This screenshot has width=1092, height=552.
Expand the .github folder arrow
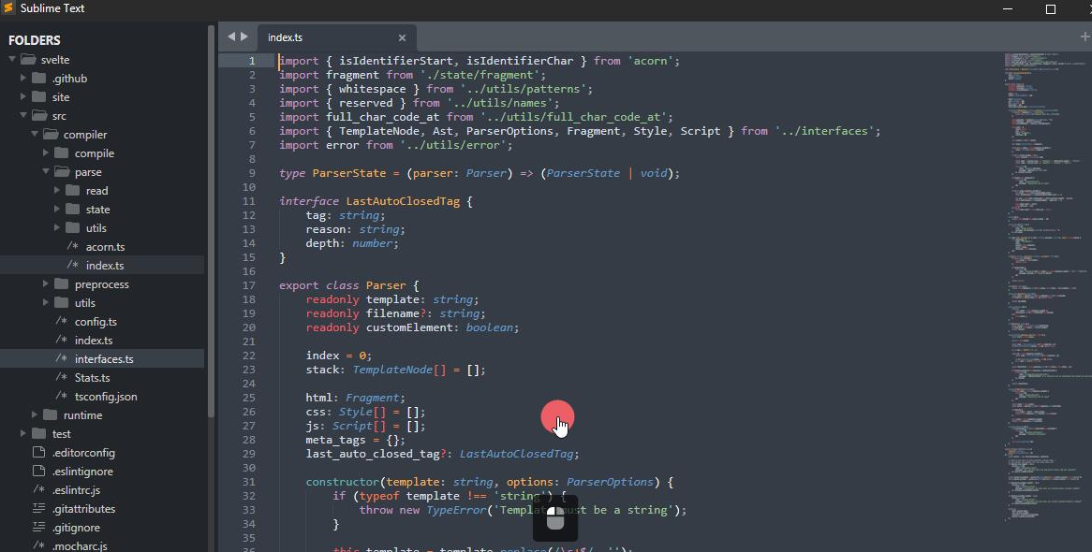(x=23, y=79)
